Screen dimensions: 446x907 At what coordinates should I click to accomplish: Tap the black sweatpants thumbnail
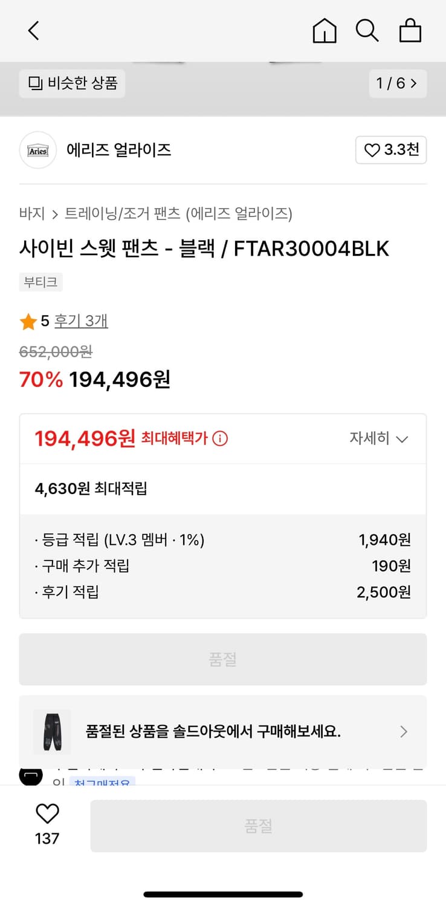click(52, 732)
